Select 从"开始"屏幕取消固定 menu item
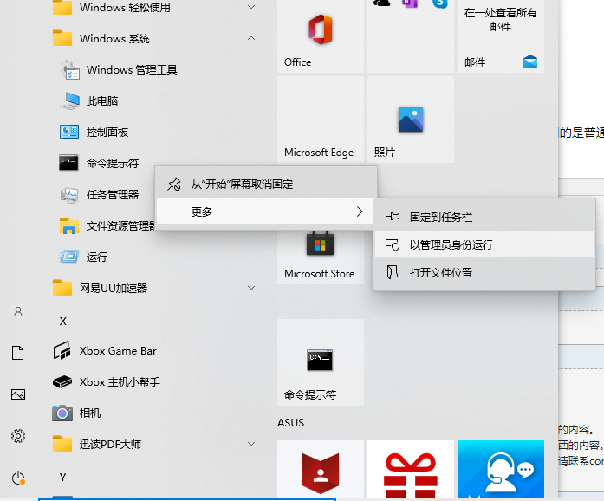604x501 pixels. pyautogui.click(x=266, y=185)
